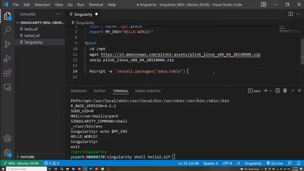Open the Explorer view in activity bar

point(8,16)
